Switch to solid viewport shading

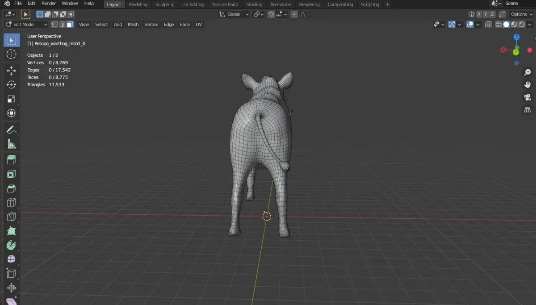coord(506,25)
